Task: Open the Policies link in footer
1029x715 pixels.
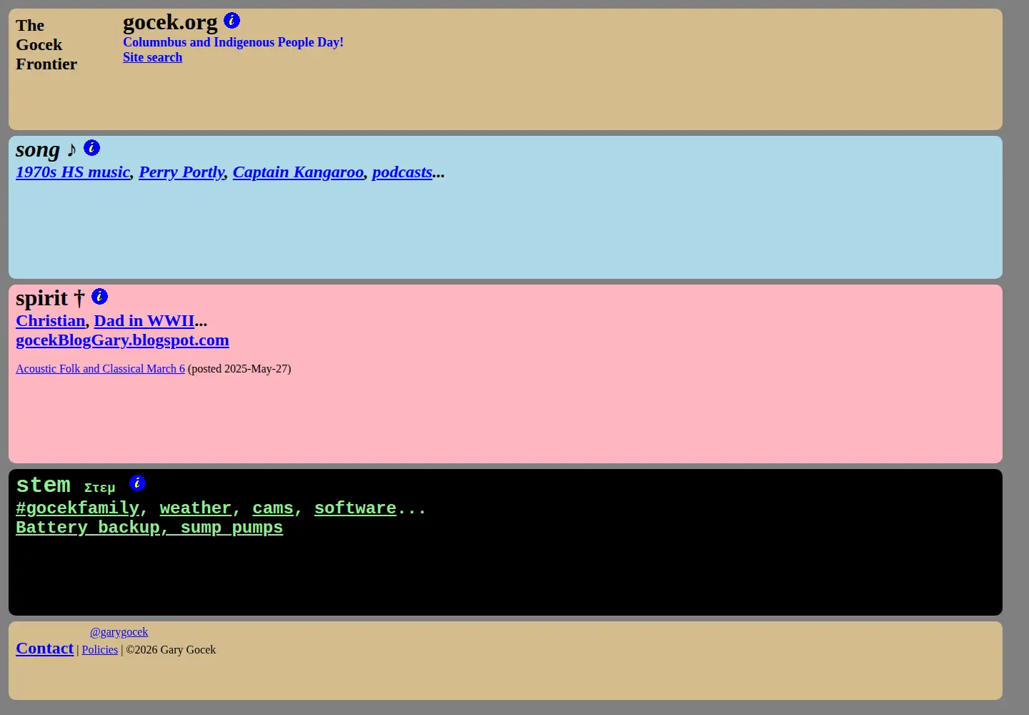Action: 100,650
